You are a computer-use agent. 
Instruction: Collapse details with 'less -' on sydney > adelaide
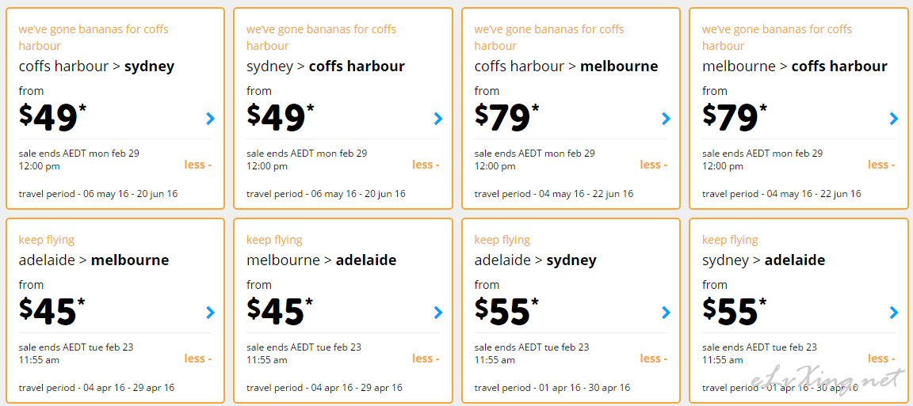(x=881, y=359)
